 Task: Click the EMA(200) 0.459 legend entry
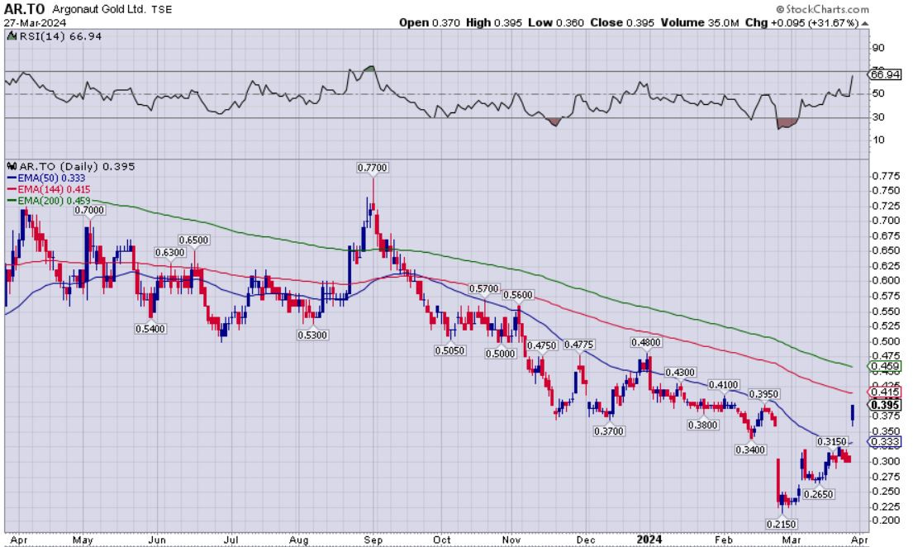point(49,201)
